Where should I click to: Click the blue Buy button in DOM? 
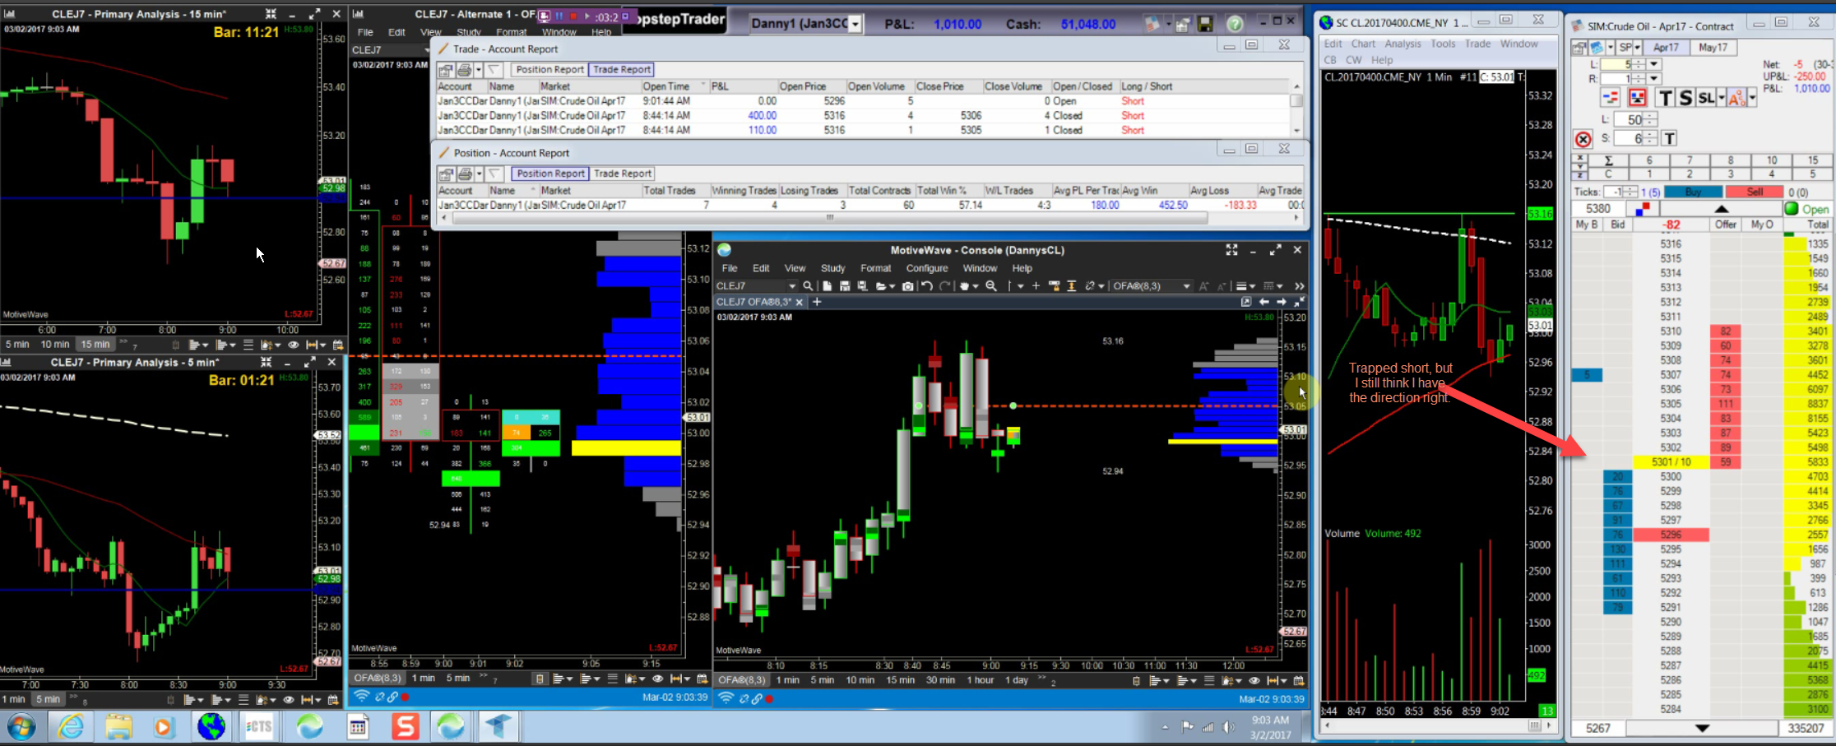1692,192
